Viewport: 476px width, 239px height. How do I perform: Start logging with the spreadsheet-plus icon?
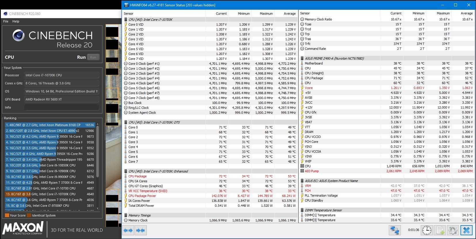pos(440,230)
